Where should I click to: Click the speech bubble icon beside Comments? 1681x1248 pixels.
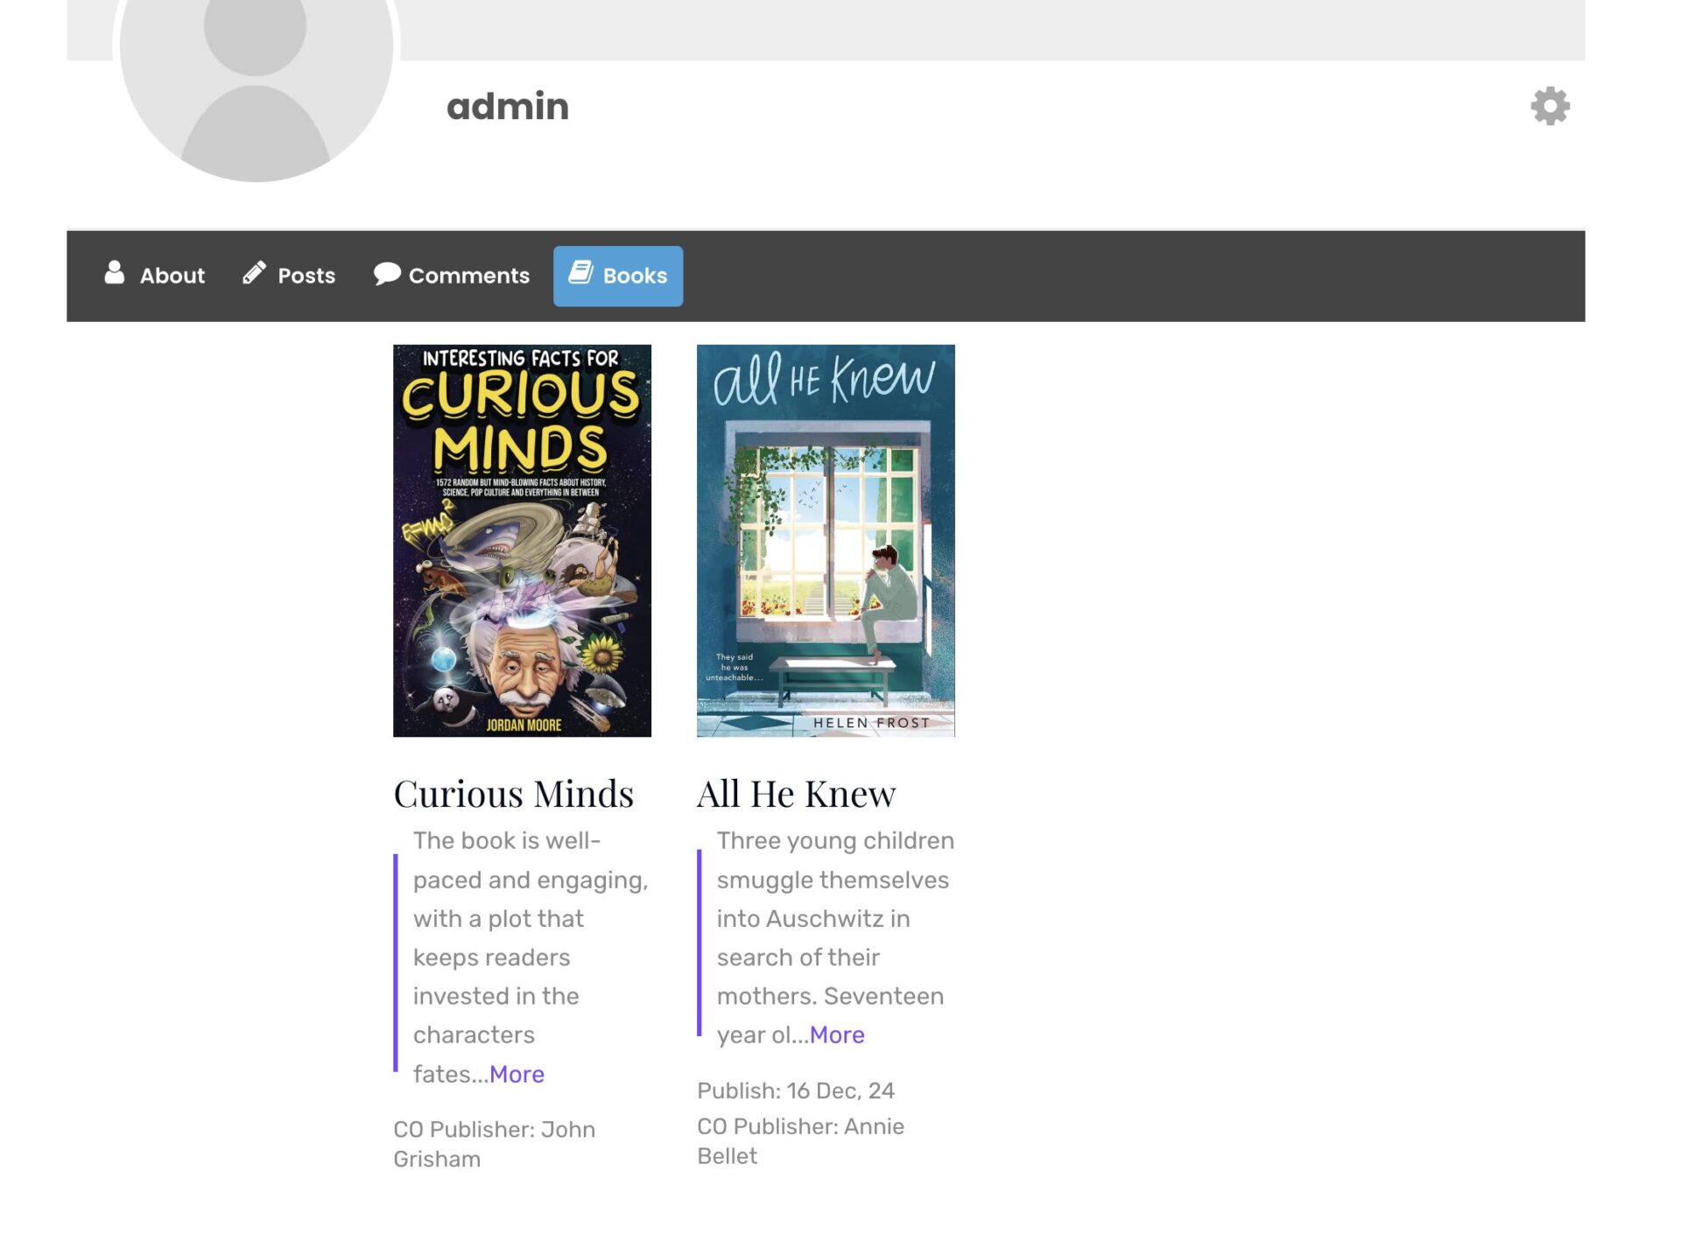click(387, 273)
